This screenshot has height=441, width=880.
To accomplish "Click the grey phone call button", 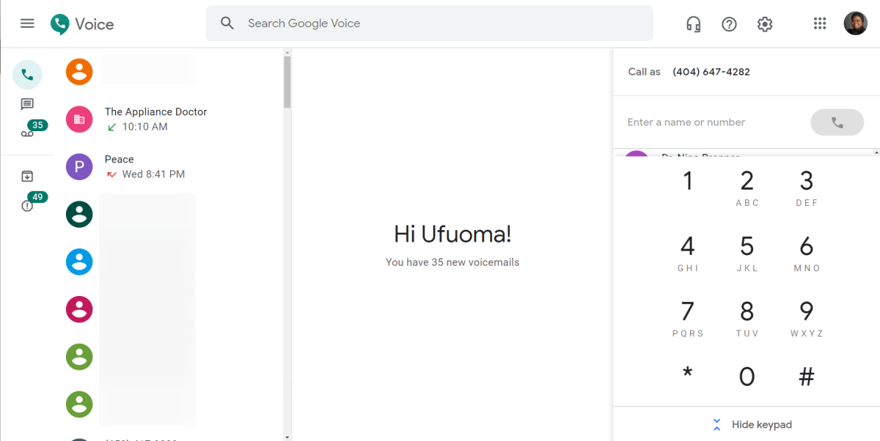I will tap(837, 122).
